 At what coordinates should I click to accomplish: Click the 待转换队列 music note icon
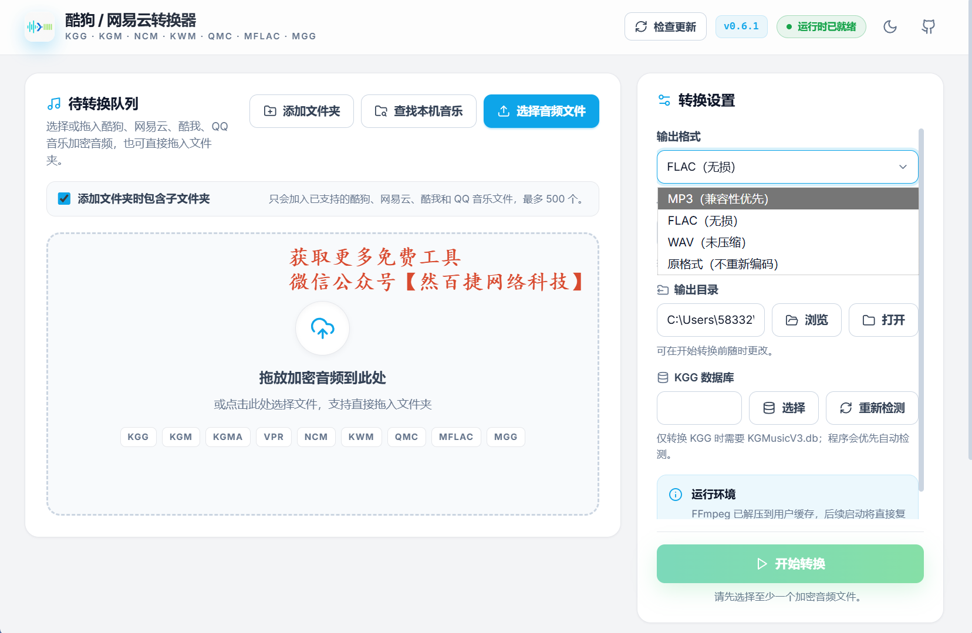pyautogui.click(x=54, y=104)
